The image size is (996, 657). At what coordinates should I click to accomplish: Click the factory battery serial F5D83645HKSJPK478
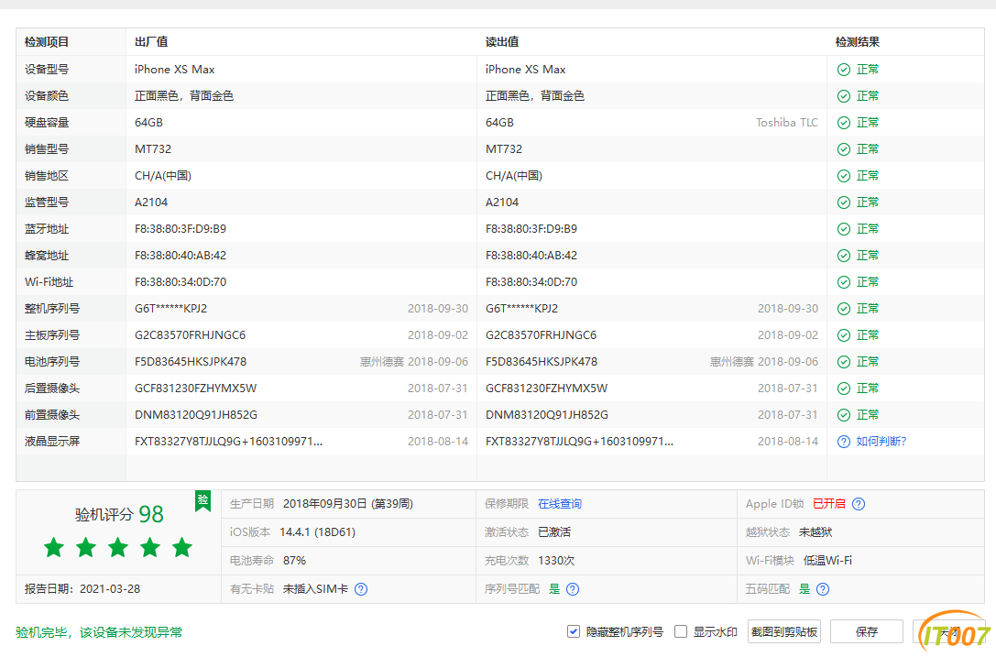[191, 362]
